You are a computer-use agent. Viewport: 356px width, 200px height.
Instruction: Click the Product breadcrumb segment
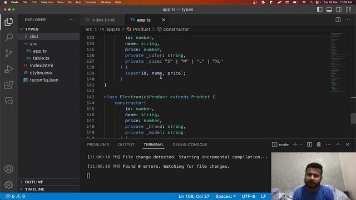139,29
